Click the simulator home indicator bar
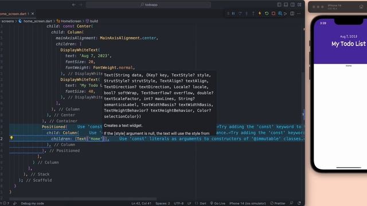367x206 pixels. coord(349,168)
